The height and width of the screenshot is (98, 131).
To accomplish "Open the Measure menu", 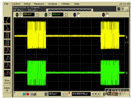I will (x=39, y=4).
